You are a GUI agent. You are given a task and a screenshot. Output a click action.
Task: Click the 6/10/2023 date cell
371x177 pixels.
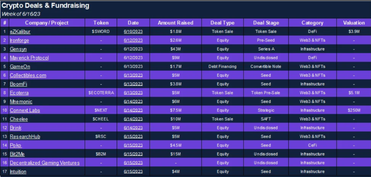click(x=133, y=31)
